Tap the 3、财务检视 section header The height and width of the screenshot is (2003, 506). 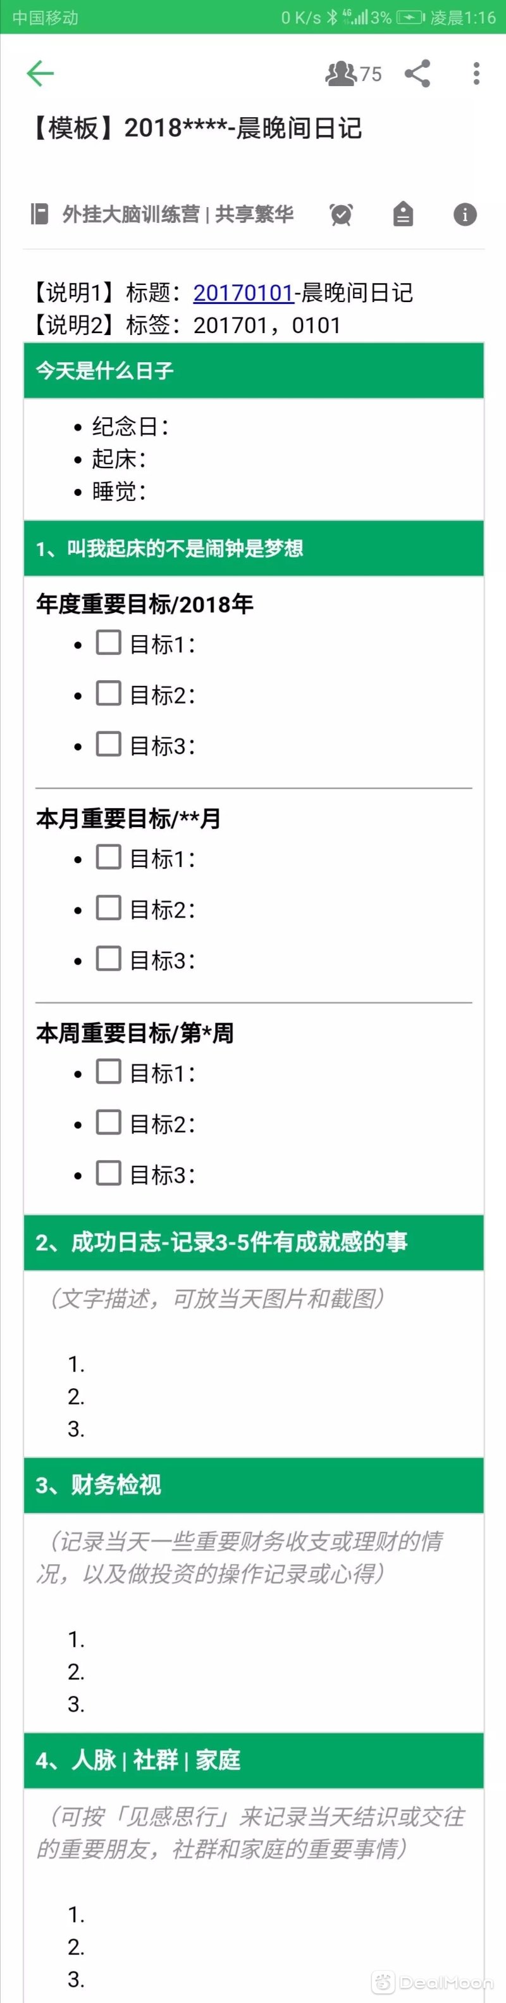click(x=254, y=1485)
